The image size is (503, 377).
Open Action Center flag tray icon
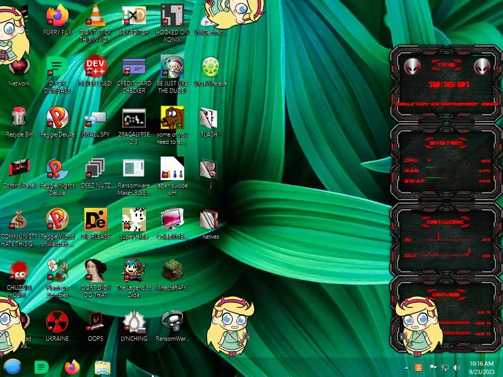click(433, 368)
